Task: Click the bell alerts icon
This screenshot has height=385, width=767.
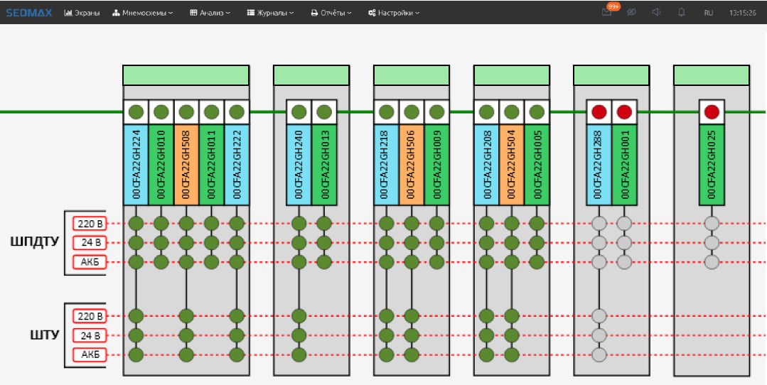Action: click(x=680, y=13)
